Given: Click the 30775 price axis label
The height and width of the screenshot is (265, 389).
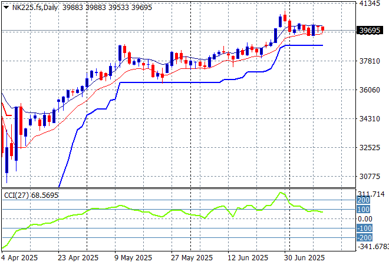Looking at the screenshot, I should click(x=369, y=177).
